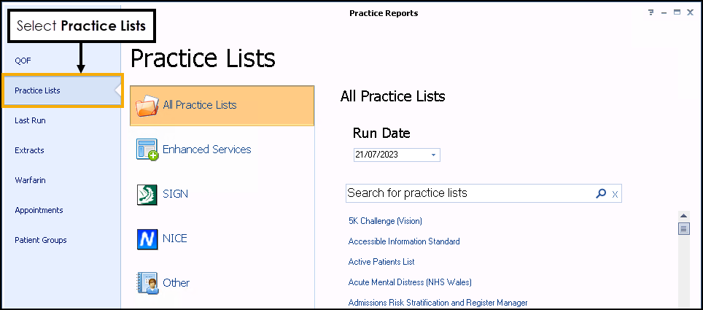Open Last Run in the sidebar
Screen dimensions: 703x310
pyautogui.click(x=30, y=120)
